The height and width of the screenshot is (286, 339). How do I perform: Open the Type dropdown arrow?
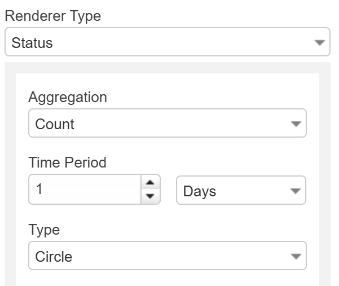click(296, 257)
